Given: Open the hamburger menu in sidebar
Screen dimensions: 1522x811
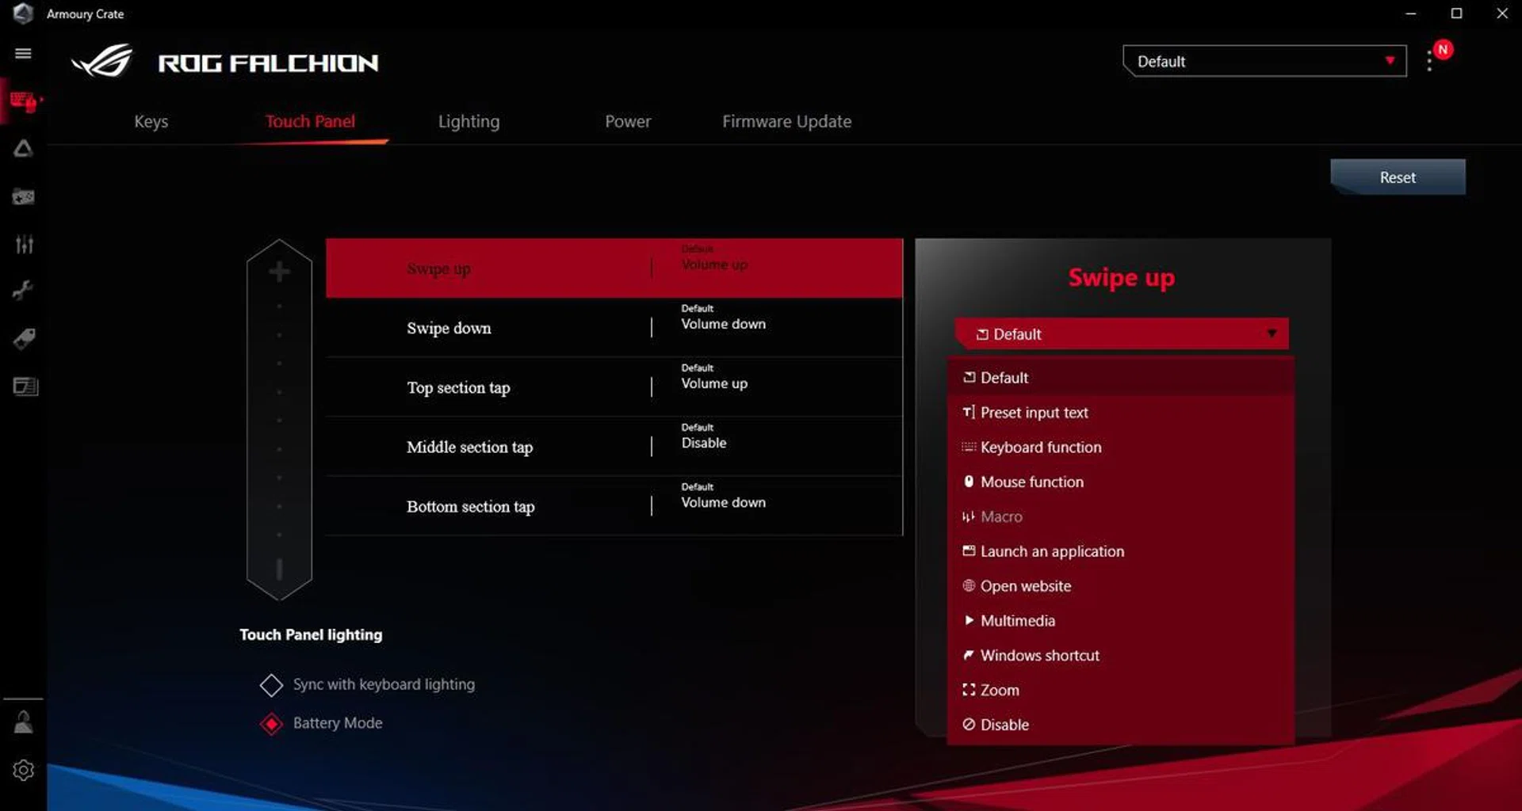Looking at the screenshot, I should point(23,53).
